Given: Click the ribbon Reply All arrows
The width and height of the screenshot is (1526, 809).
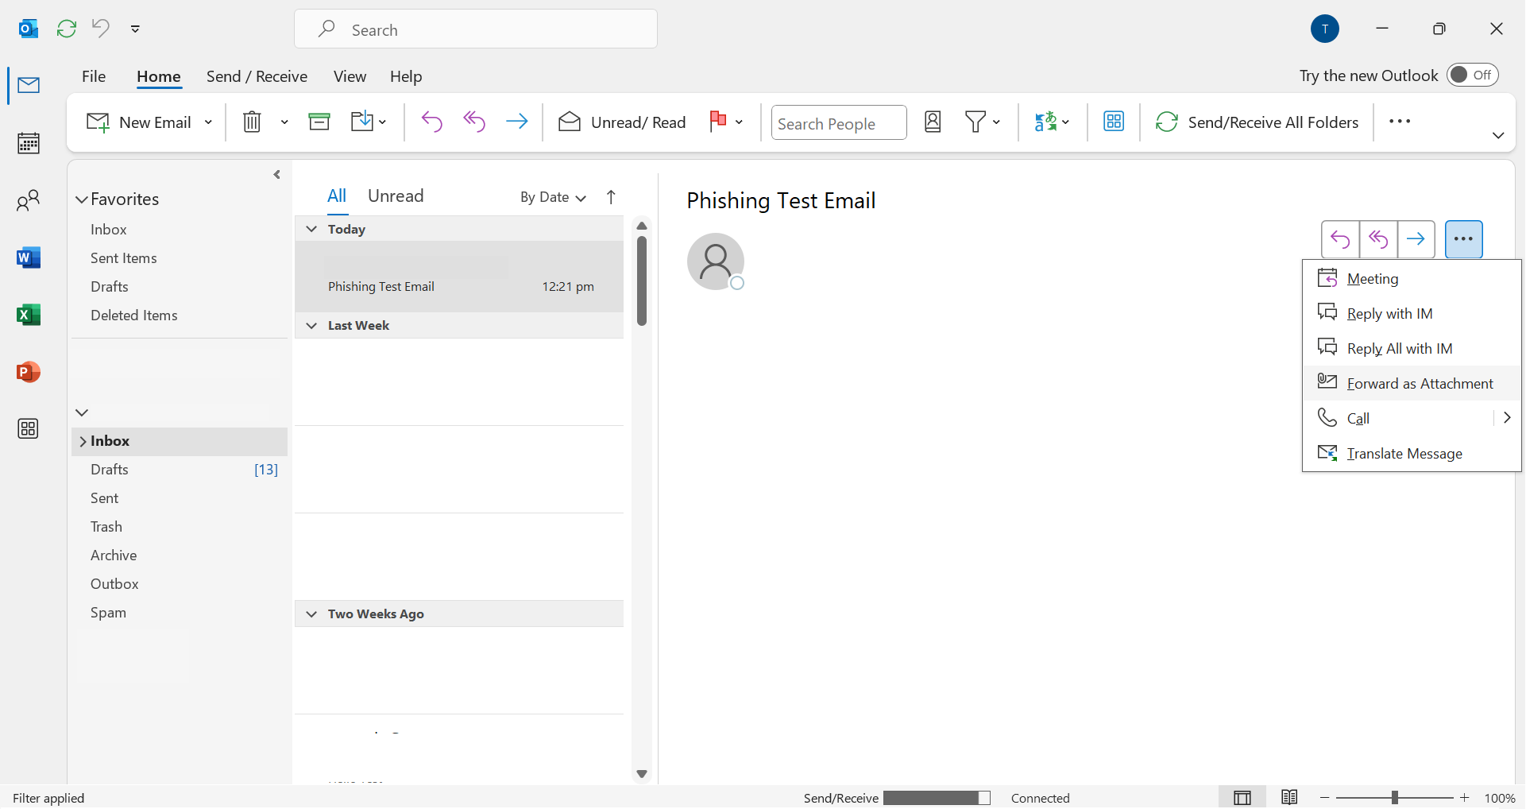Looking at the screenshot, I should click(474, 122).
